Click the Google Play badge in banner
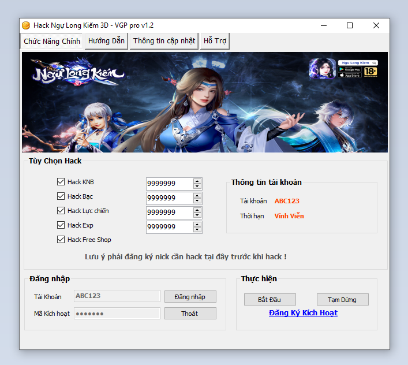Image resolution: width=408 pixels, height=365 pixels. point(350,69)
